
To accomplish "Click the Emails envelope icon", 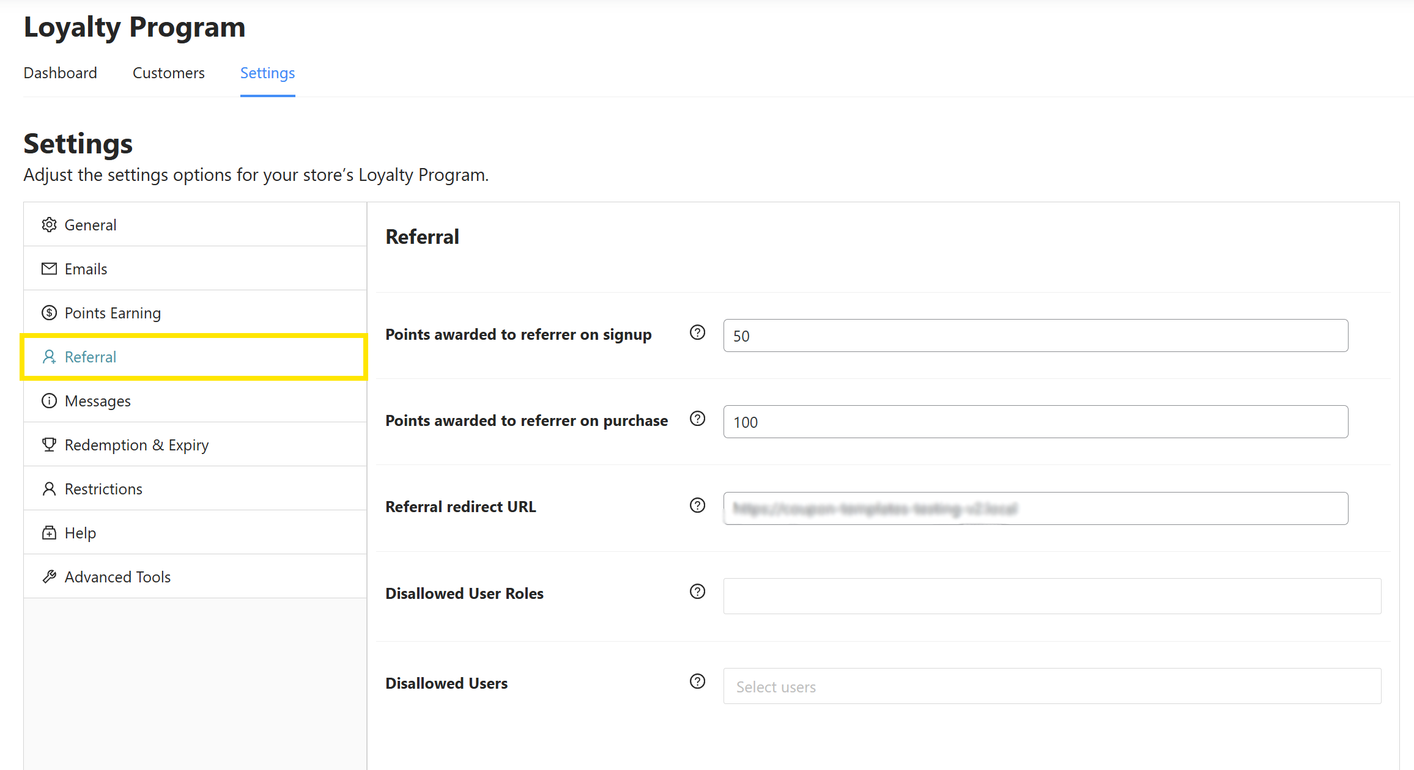I will 49,269.
